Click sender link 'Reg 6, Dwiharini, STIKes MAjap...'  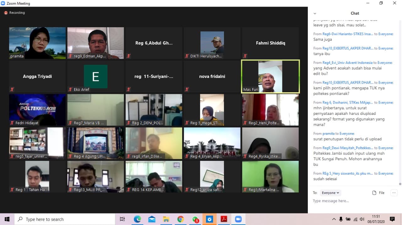point(348,102)
